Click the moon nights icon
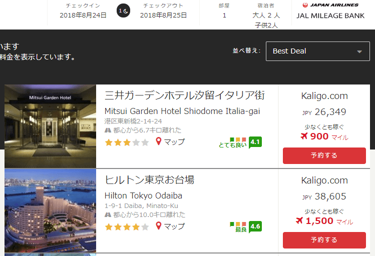 tap(123, 11)
